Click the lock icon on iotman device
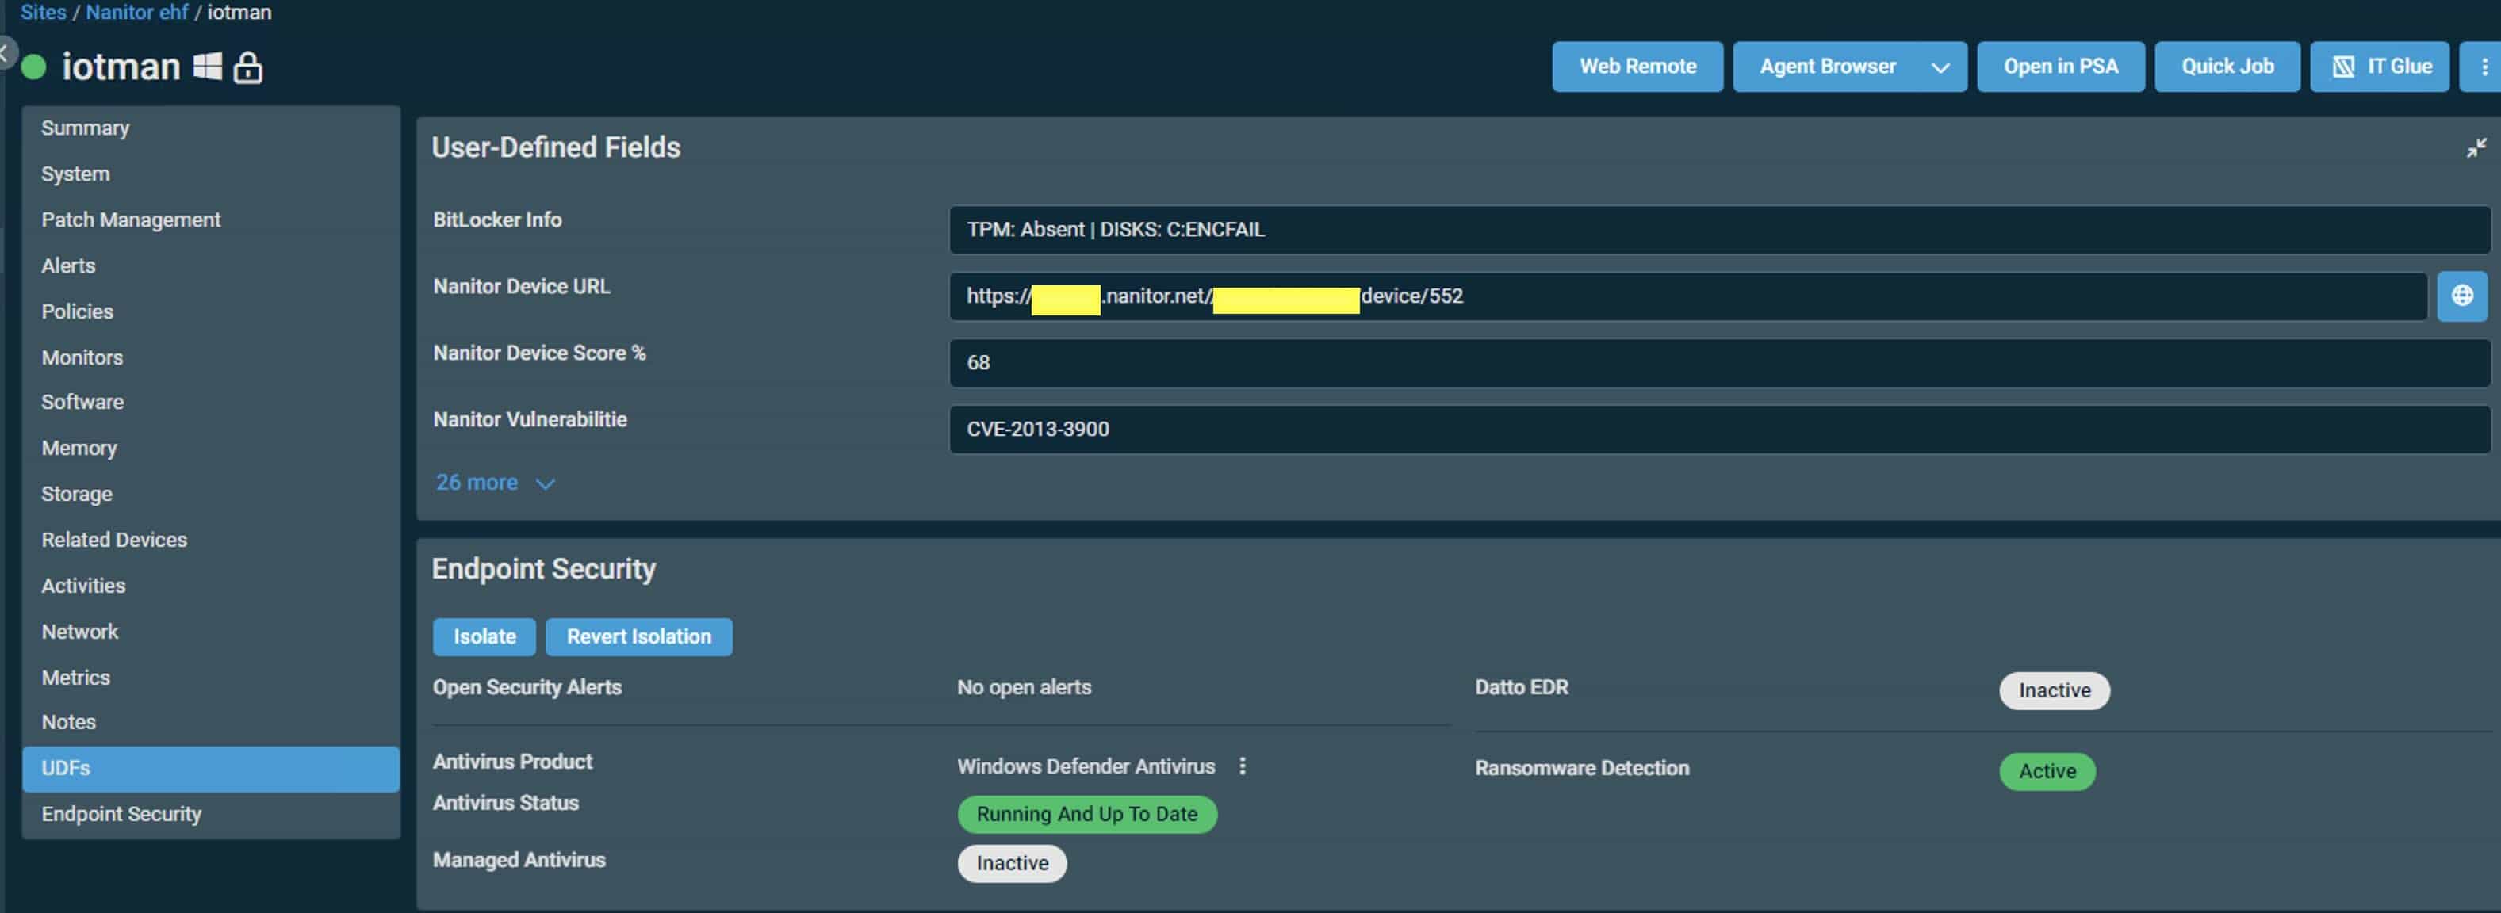This screenshot has height=913, width=2501. [x=247, y=63]
